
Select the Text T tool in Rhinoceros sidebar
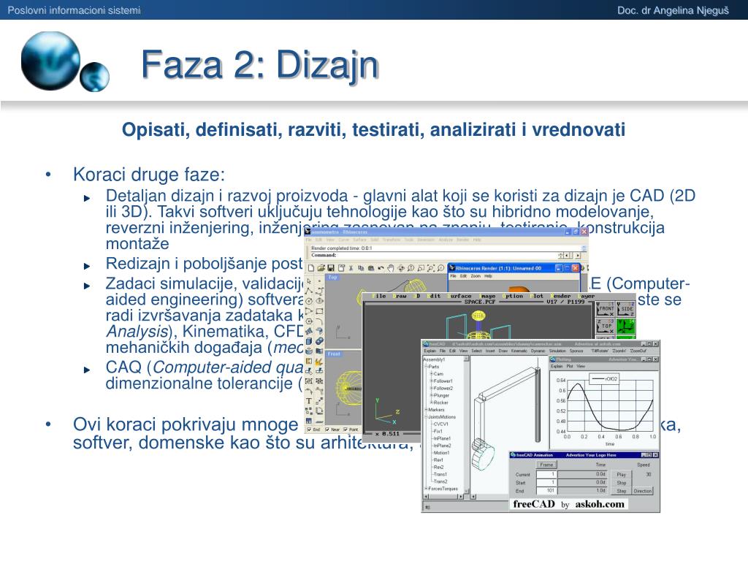tap(309, 401)
